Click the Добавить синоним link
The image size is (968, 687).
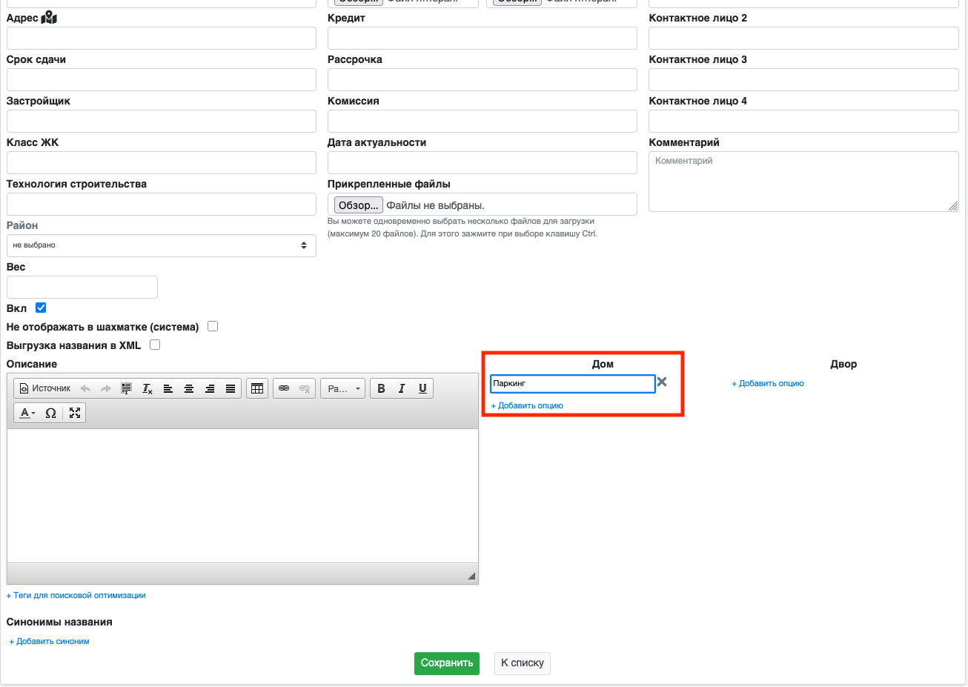coord(49,642)
